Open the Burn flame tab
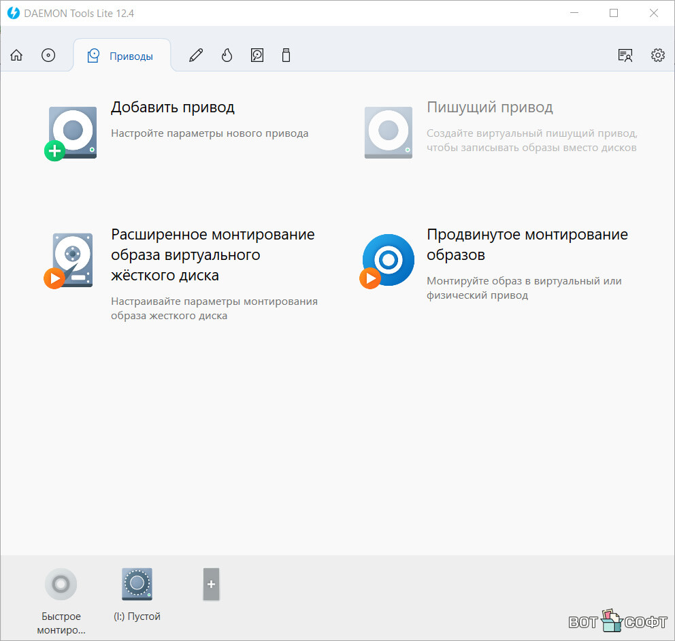Image resolution: width=675 pixels, height=641 pixels. pos(227,56)
